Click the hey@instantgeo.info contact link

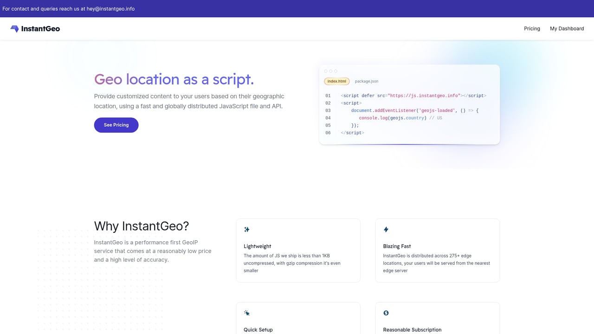[110, 8]
